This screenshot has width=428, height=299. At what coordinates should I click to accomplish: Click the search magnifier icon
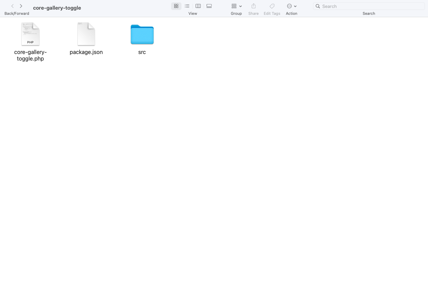point(318,6)
